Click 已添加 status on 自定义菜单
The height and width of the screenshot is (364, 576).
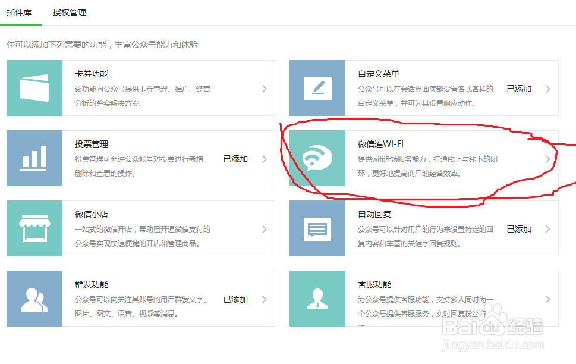[519, 89]
